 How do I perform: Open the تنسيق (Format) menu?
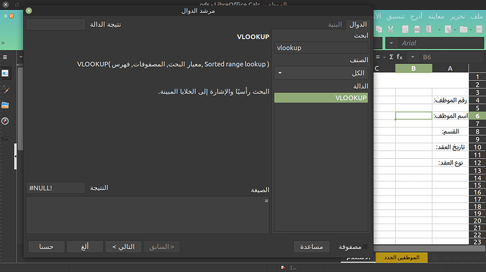[396, 16]
